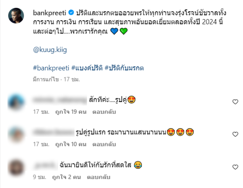Like the ฉันมายินดีให้กับรักที่สดใส comment
The width and height of the screenshot is (243, 188).
pyautogui.click(x=235, y=167)
